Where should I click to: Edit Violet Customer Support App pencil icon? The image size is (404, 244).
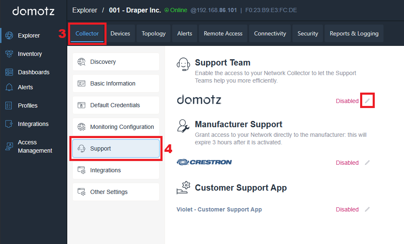367,209
